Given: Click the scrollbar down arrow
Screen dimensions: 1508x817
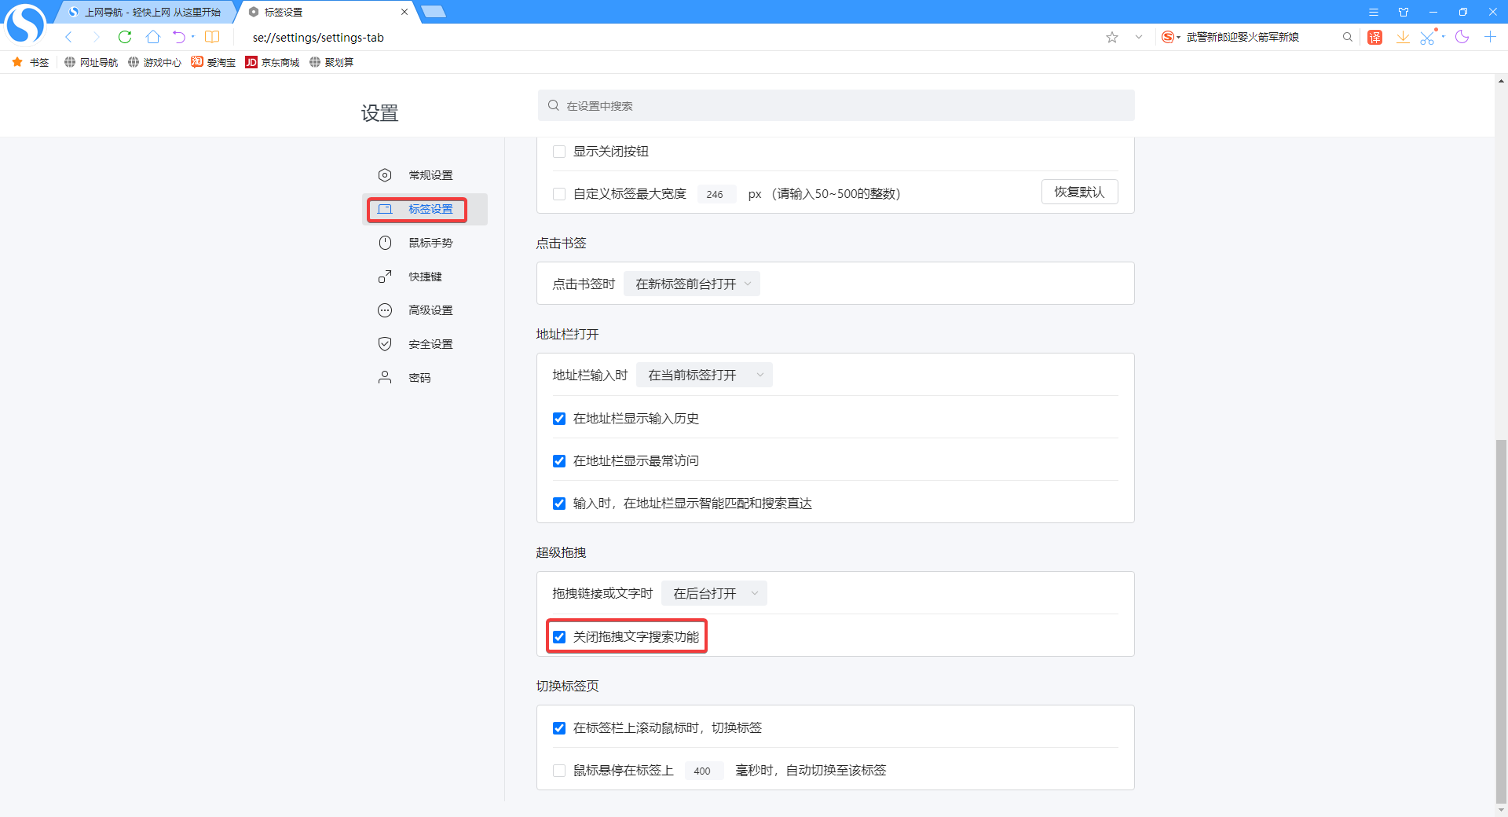Looking at the screenshot, I should pyautogui.click(x=1501, y=810).
